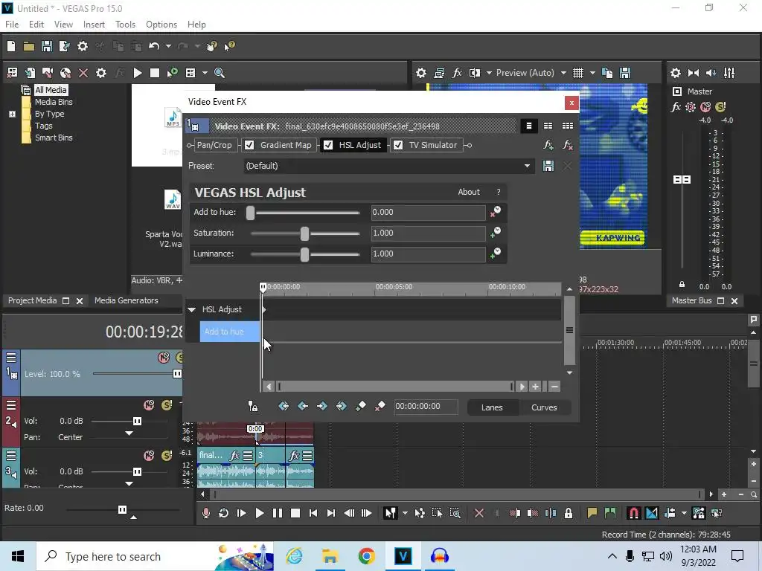Click the Add to hue slider handle

point(250,213)
